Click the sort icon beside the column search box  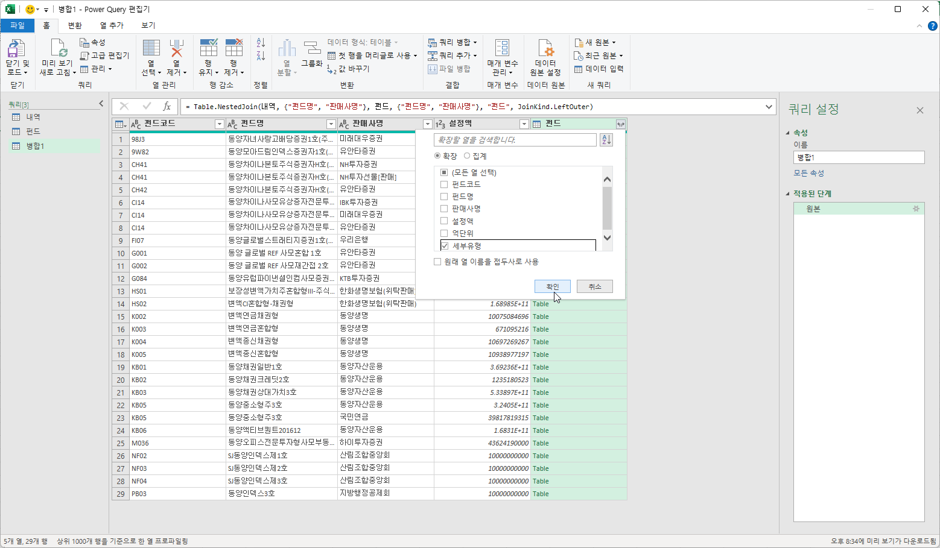coord(606,140)
